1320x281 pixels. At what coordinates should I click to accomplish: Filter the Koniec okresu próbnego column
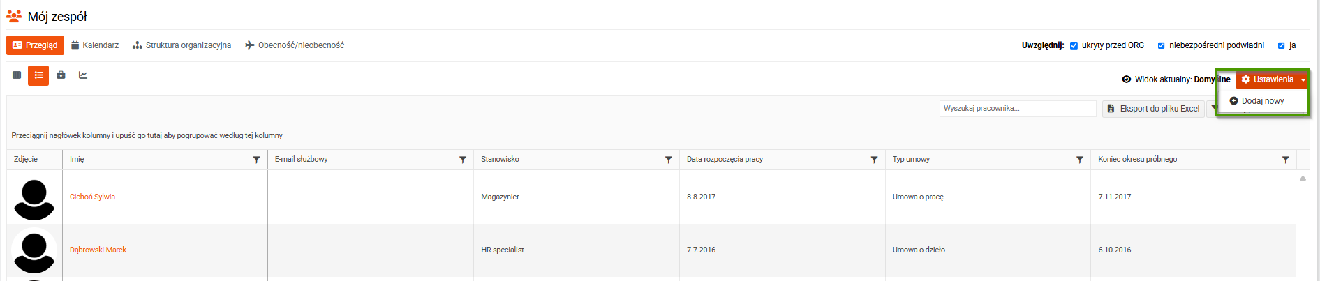coord(1285,160)
